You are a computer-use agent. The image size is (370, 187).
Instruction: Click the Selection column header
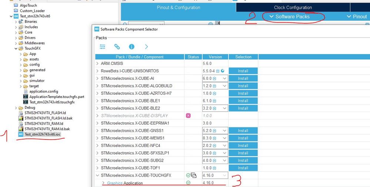243,57
